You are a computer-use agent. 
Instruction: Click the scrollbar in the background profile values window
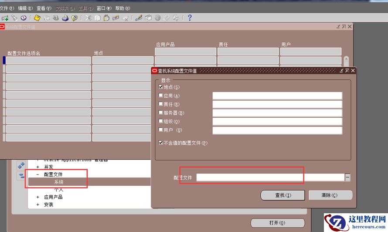[x=346, y=61]
